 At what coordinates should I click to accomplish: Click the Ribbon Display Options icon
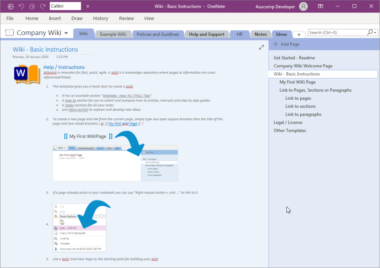[x=320, y=6]
